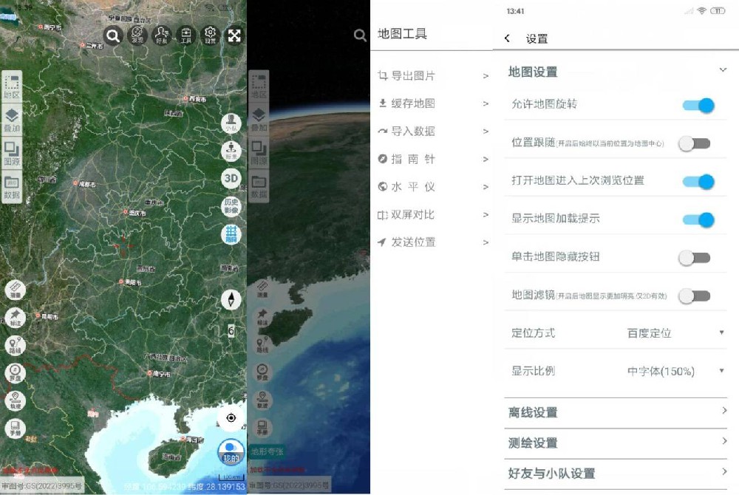Tap the search icon above the 3D globe

pyautogui.click(x=360, y=35)
